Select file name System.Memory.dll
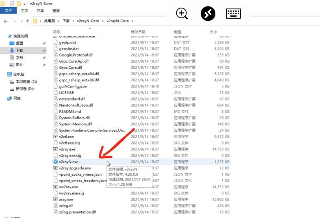Image resolution: width=321 pixels, height=218 pixels. 76,124
